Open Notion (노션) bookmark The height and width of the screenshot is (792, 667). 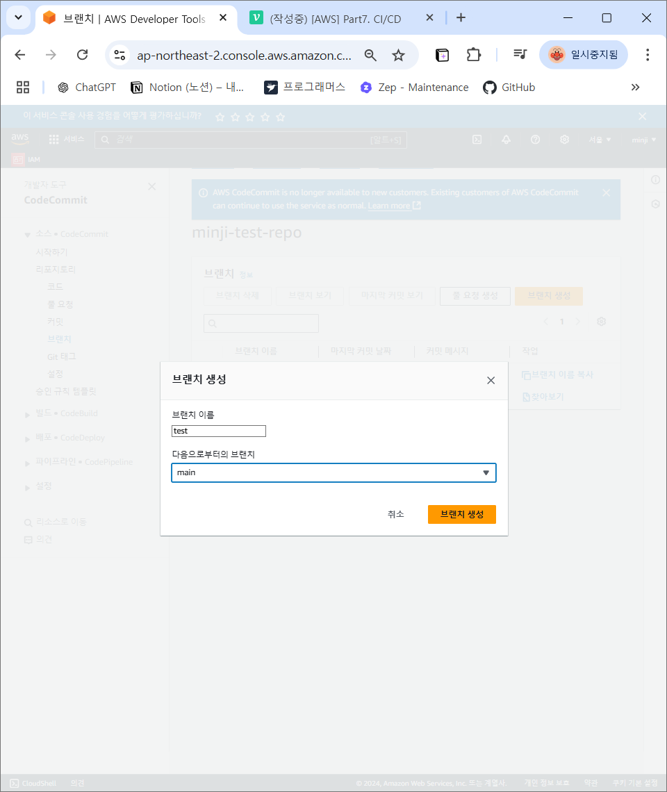click(x=188, y=88)
